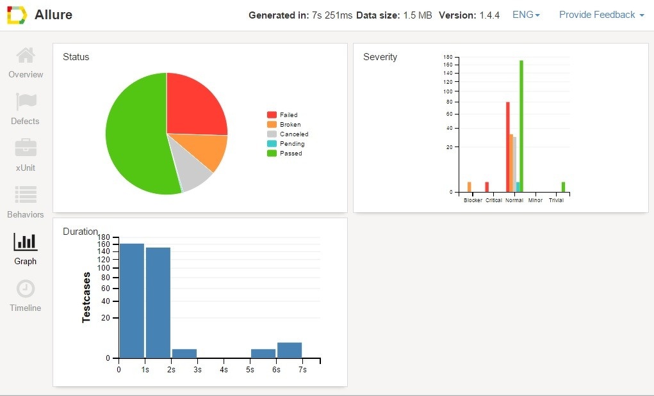Open the xUnit briefcase icon
The width and height of the screenshot is (654, 396).
pyautogui.click(x=26, y=148)
